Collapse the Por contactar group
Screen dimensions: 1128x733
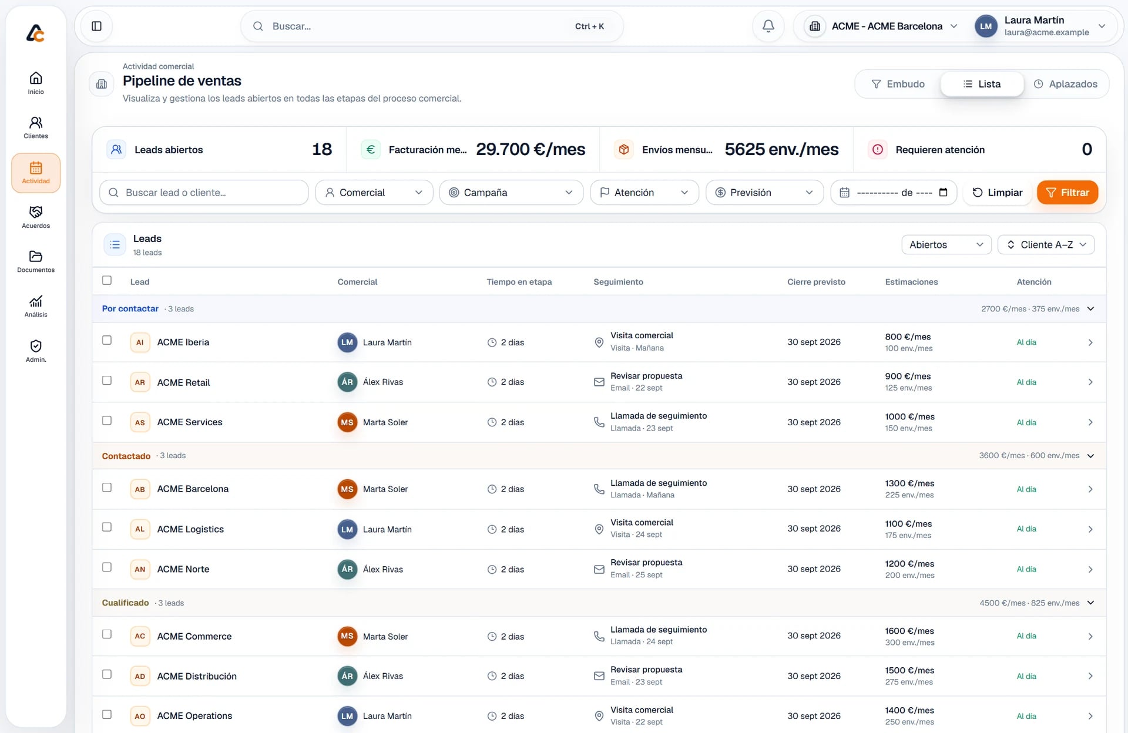1090,308
